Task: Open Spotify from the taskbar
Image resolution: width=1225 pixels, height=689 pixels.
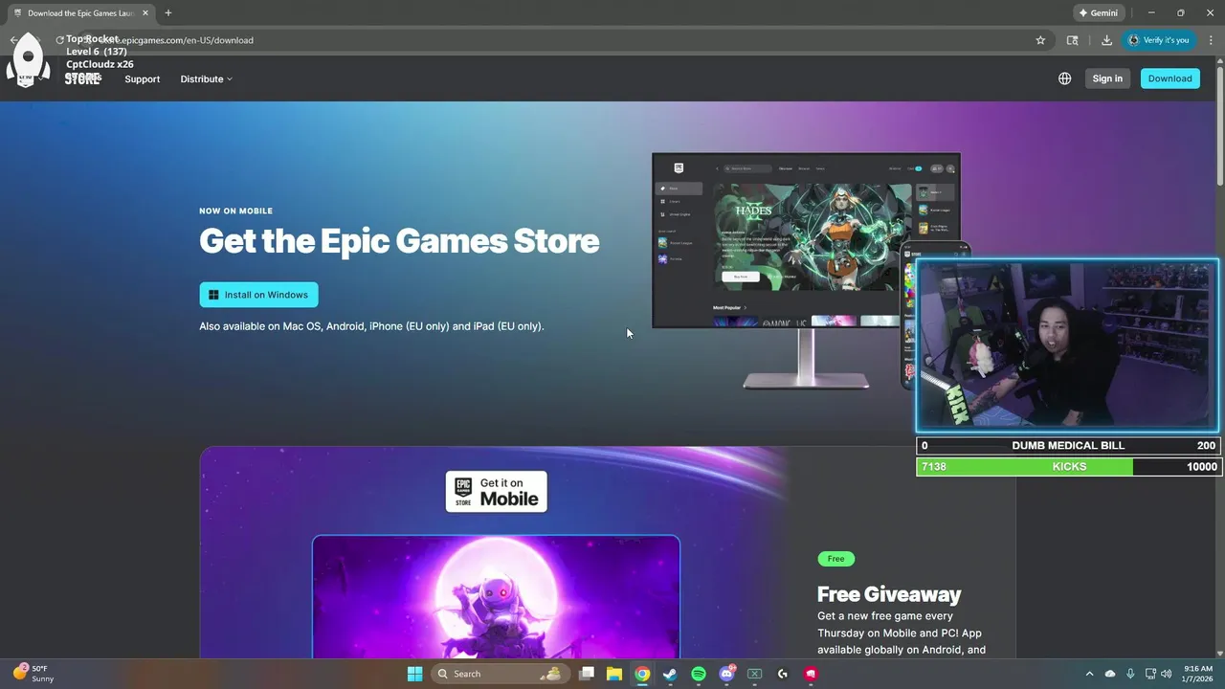Action: pyautogui.click(x=699, y=674)
